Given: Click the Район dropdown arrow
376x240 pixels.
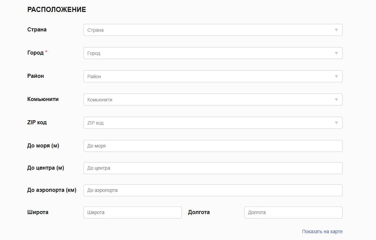Looking at the screenshot, I should tap(336, 76).
